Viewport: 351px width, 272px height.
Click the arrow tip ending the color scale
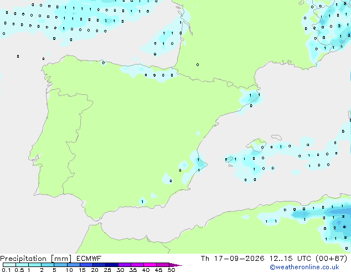(x=175, y=265)
